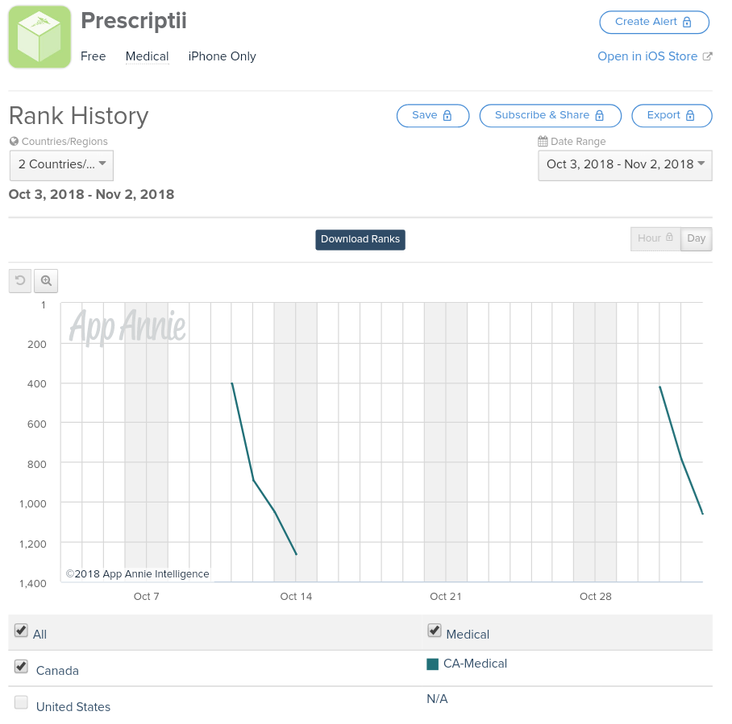
Task: Enable the United States checkbox
Action: [x=21, y=703]
